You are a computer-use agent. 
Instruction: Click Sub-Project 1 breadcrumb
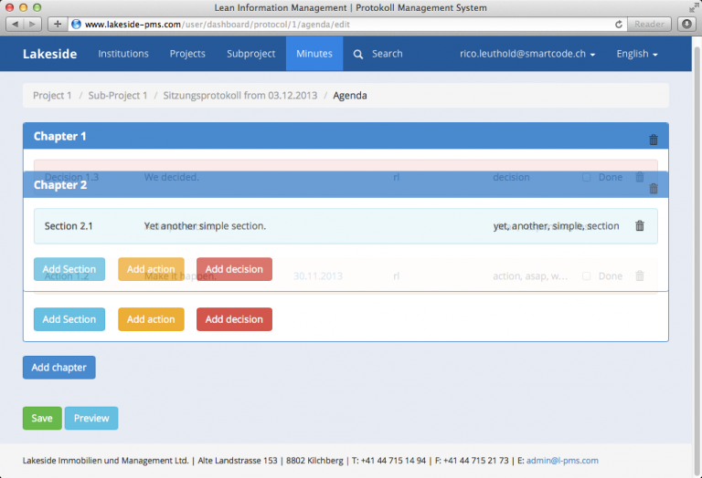coord(117,95)
